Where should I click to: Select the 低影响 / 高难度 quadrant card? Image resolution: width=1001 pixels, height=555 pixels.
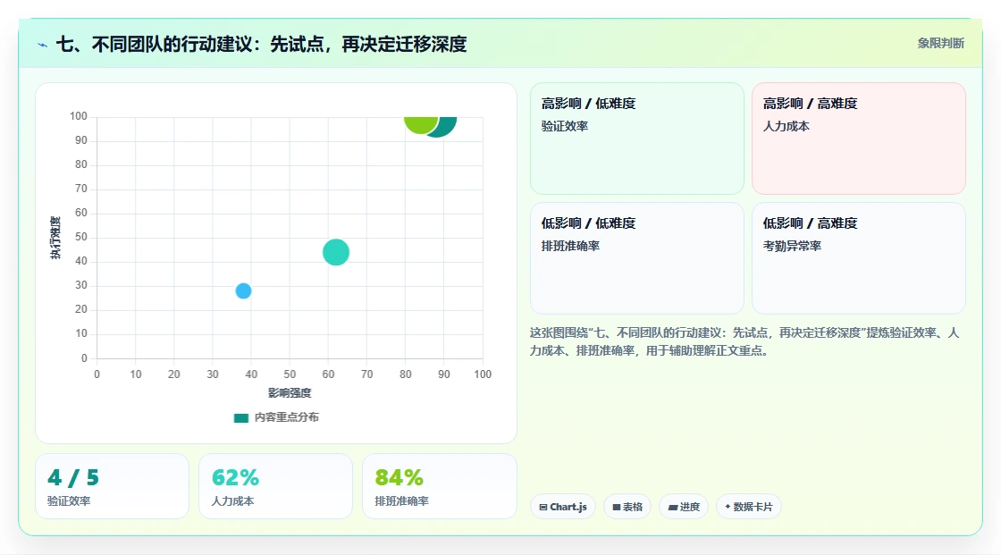859,258
